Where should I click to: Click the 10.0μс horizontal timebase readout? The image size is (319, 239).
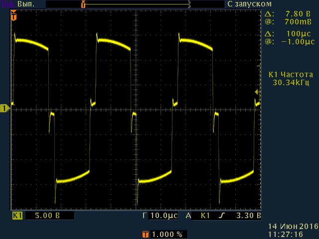[x=163, y=216]
